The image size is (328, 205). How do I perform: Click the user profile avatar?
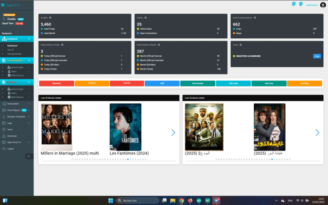pos(323,5)
